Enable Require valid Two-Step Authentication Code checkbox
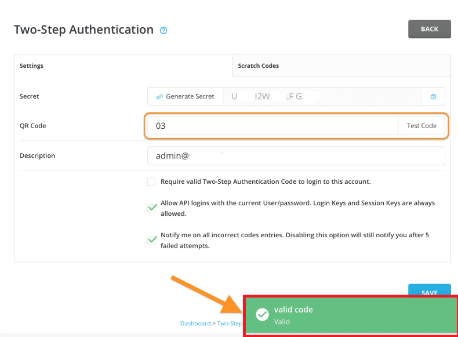The image size is (458, 337). click(x=151, y=182)
